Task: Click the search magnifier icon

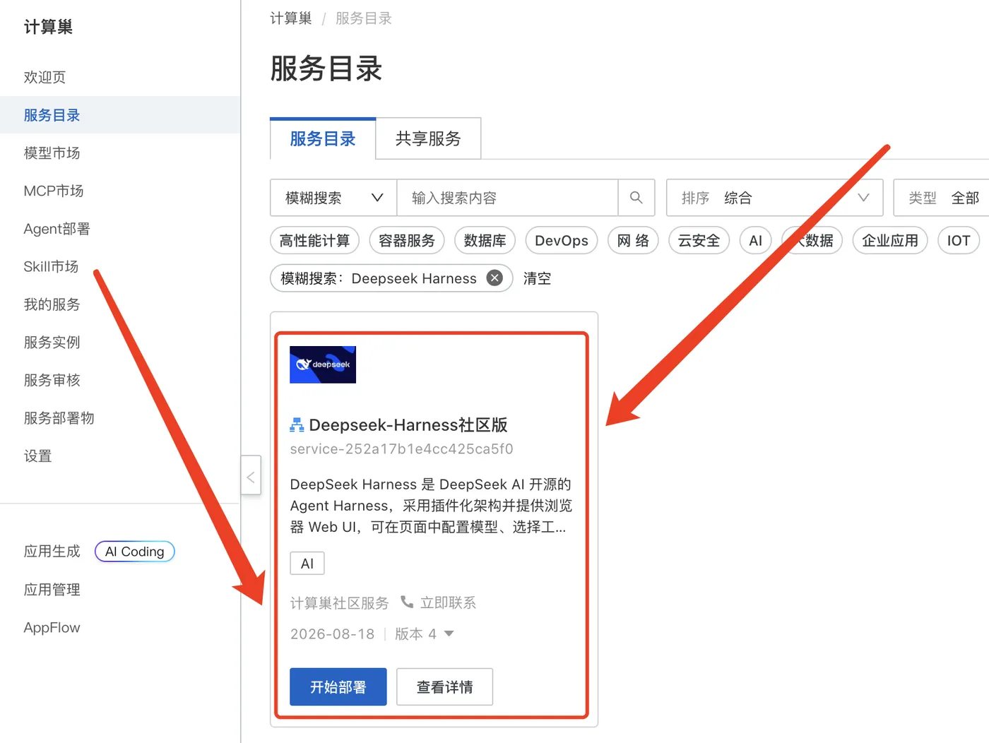Action: pyautogui.click(x=636, y=198)
